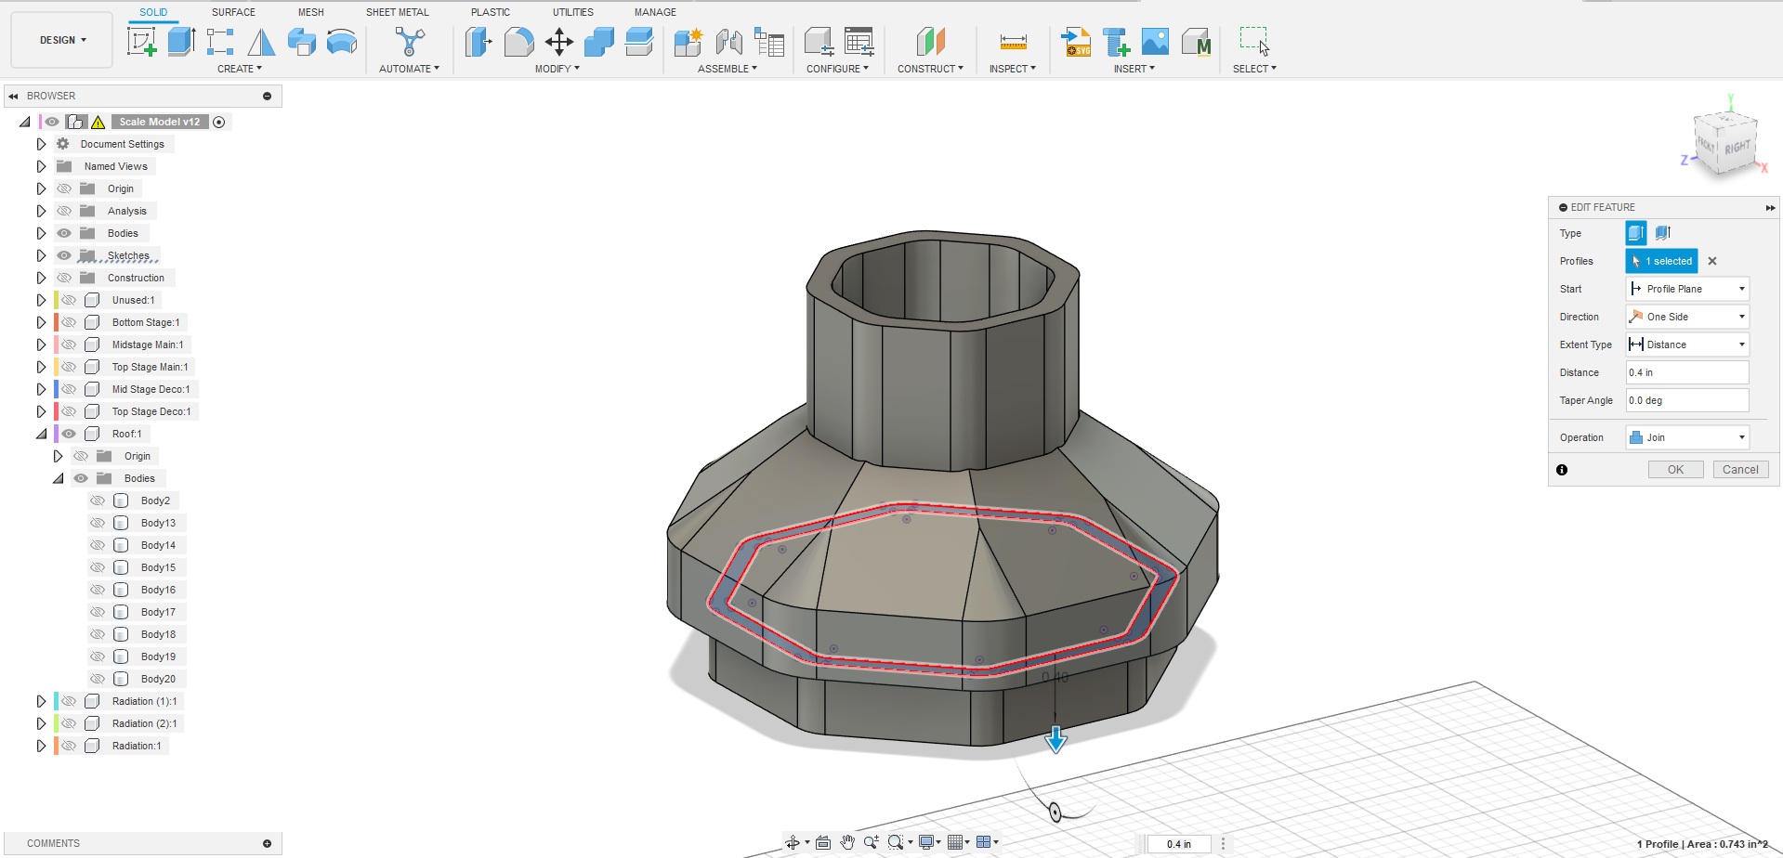The image size is (1783, 858).
Task: Click the Distance field 0.4 in
Action: click(1687, 372)
